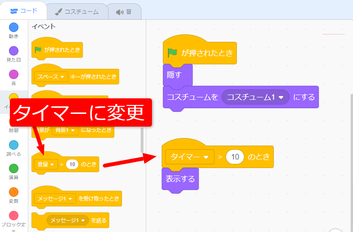Image resolution: width=353 pixels, height=232 pixels.
Task: Switch to the コード tab
Action: pyautogui.click(x=24, y=11)
